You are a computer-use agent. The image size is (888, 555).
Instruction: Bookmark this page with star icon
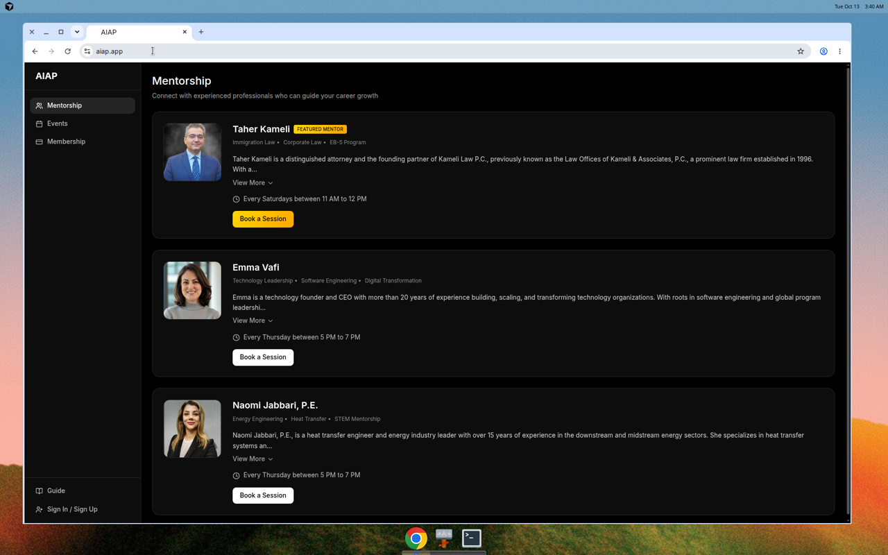pos(801,51)
